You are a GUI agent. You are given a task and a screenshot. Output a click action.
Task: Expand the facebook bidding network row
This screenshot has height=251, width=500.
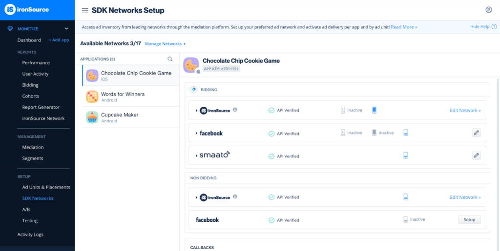tap(196, 133)
